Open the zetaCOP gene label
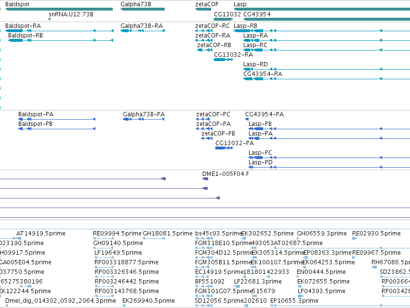The width and height of the screenshot is (410, 308). click(x=207, y=4)
